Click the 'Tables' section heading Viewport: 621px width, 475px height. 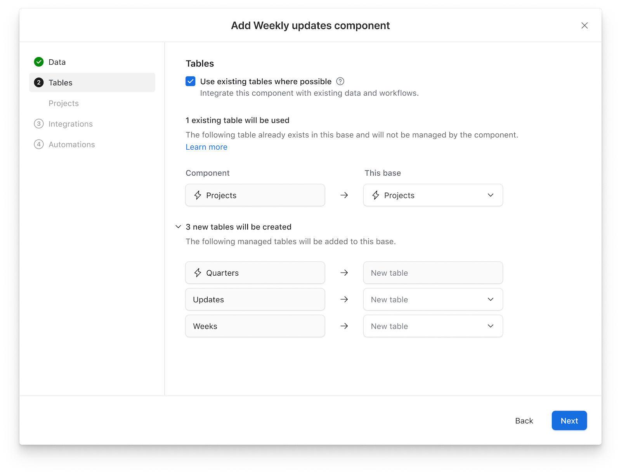(200, 64)
